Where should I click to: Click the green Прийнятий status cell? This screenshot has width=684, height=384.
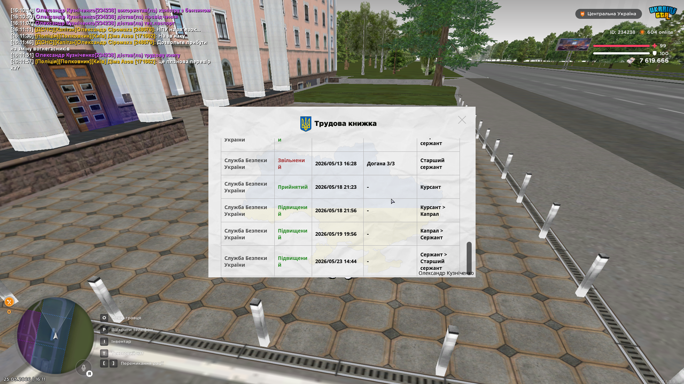click(x=293, y=187)
